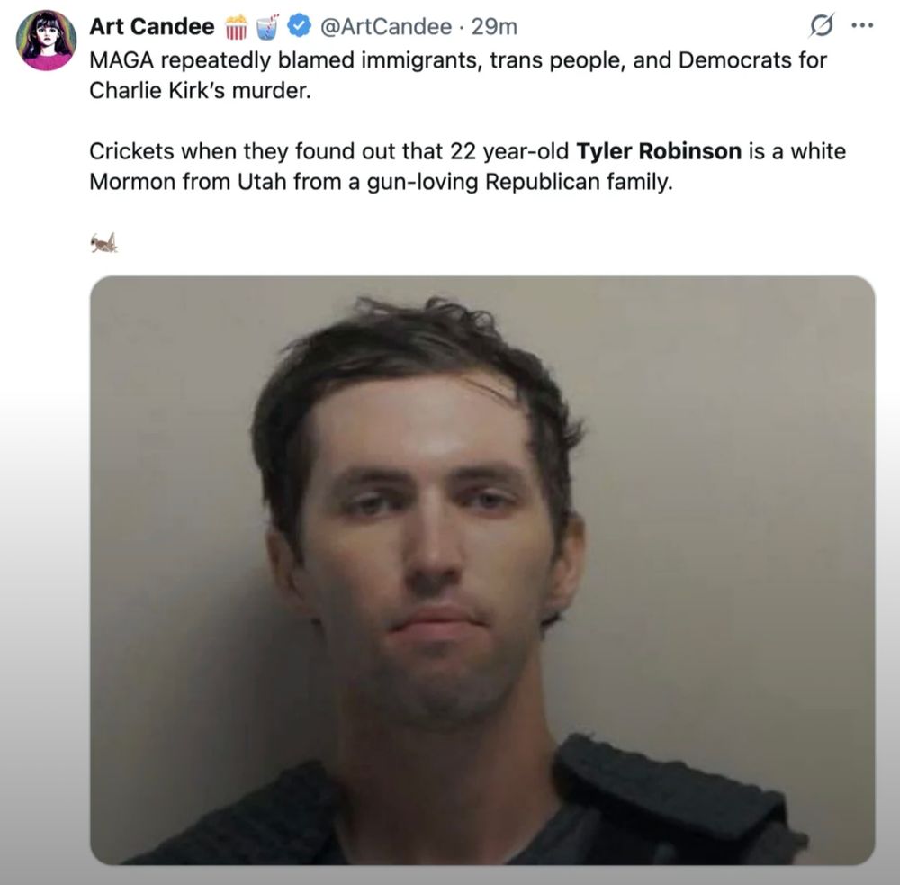Click the word "Crickets" in second paragraph

(131, 151)
